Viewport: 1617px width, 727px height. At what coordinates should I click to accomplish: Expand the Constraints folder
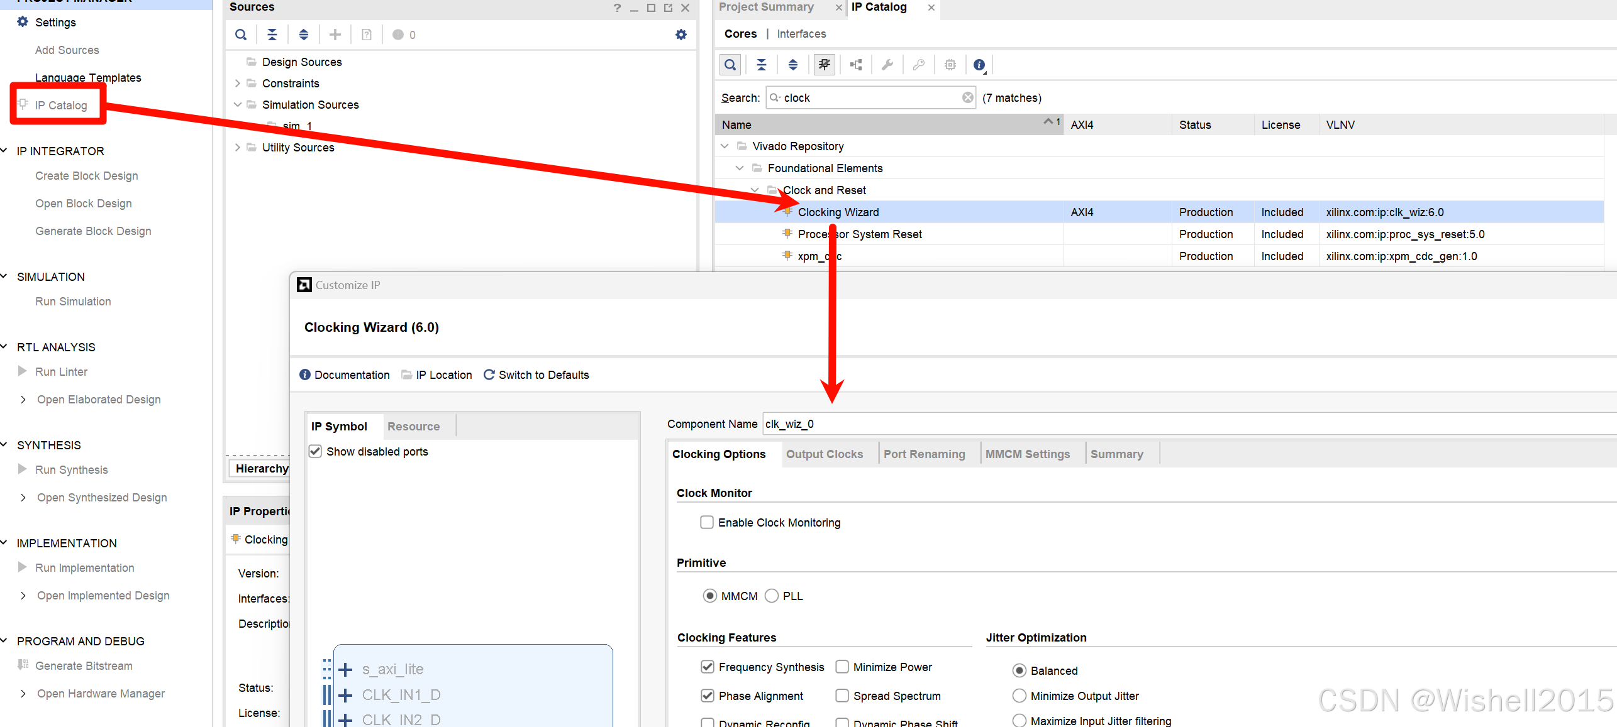pos(237,84)
